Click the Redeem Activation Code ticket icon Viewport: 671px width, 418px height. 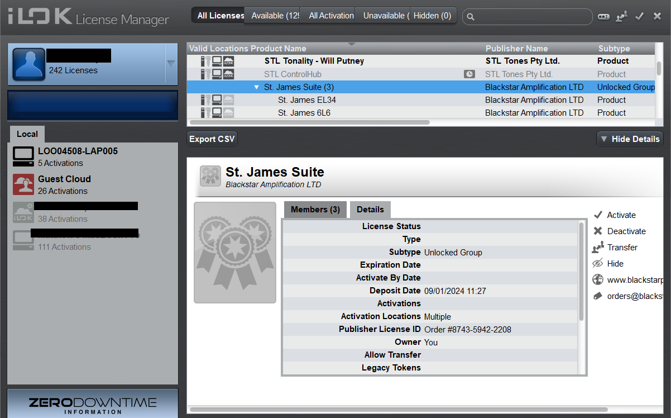(x=603, y=17)
